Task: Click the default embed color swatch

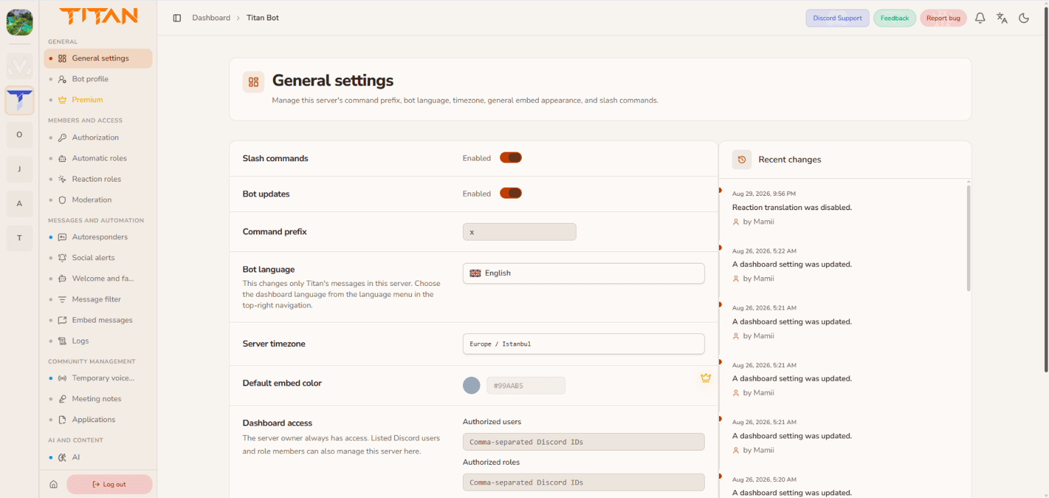Action: [x=472, y=386]
